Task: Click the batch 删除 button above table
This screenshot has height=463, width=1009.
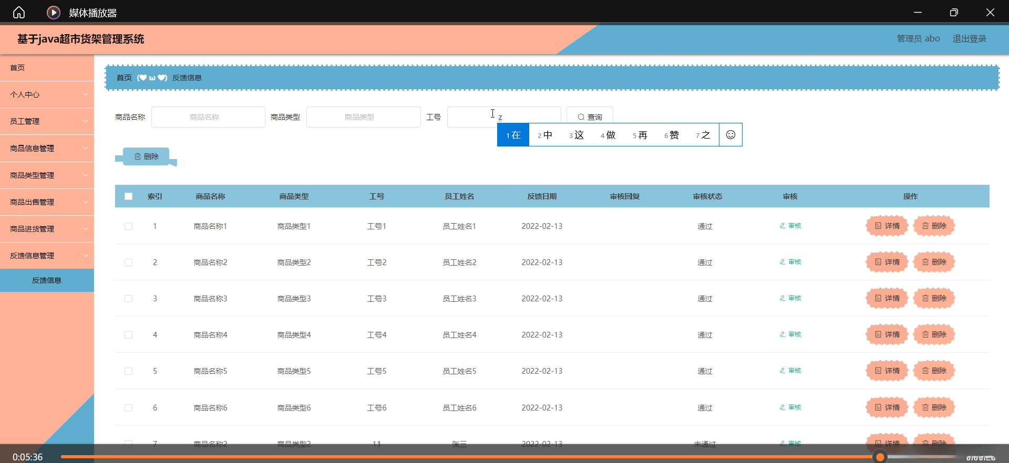Action: [146, 156]
